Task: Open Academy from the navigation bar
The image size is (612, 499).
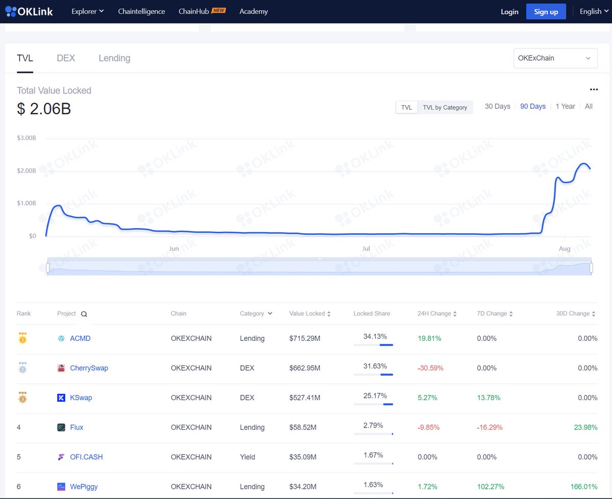Action: click(253, 11)
